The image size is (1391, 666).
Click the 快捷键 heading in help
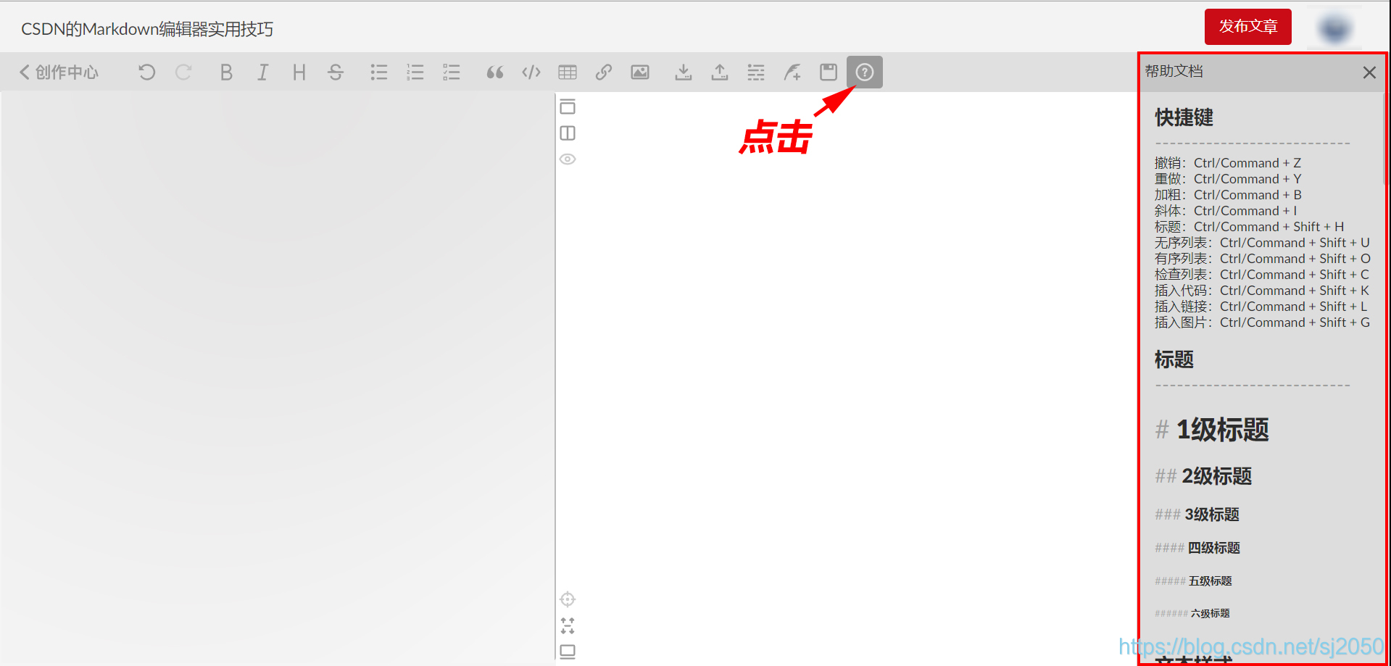pyautogui.click(x=1184, y=117)
